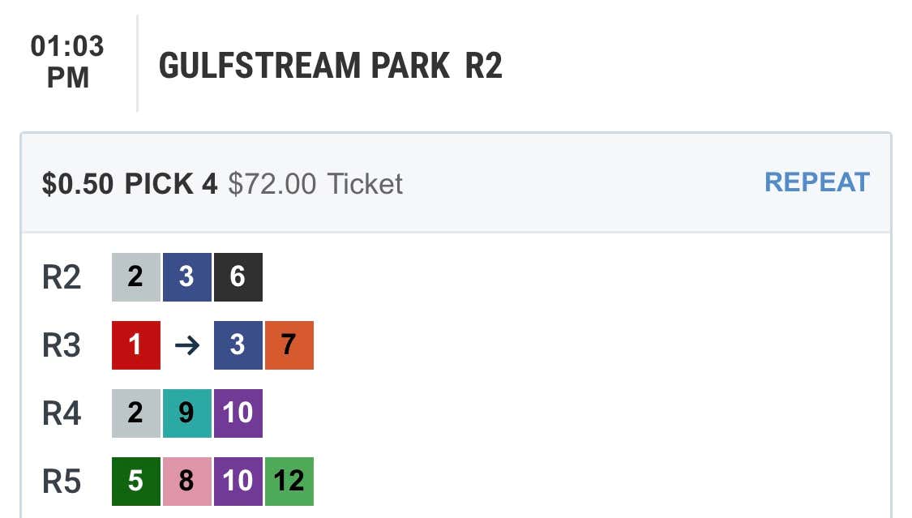Select teal number 9 in row R4
912x518 pixels.
click(x=187, y=413)
